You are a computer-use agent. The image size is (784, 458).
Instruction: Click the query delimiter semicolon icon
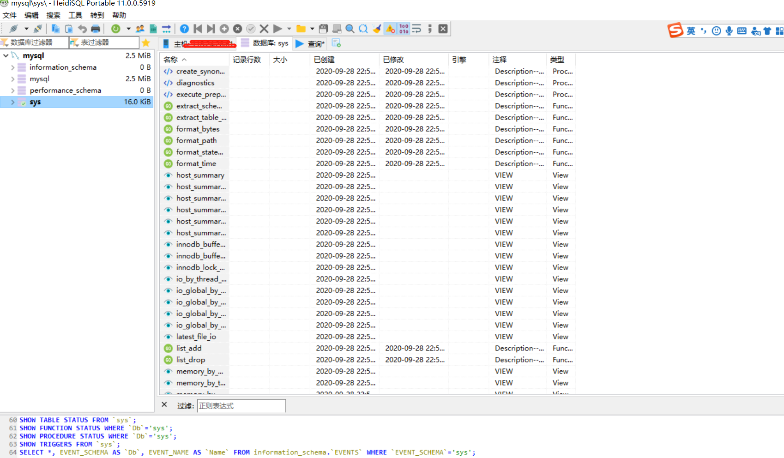coord(430,29)
